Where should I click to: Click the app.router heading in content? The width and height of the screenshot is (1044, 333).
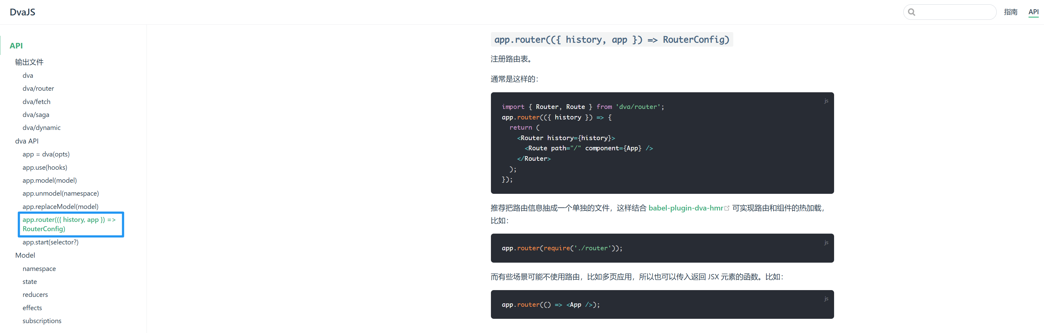click(x=611, y=40)
